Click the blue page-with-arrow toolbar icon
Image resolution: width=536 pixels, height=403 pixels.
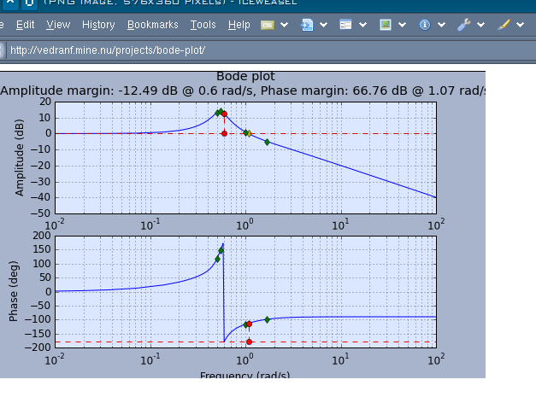[x=307, y=25]
